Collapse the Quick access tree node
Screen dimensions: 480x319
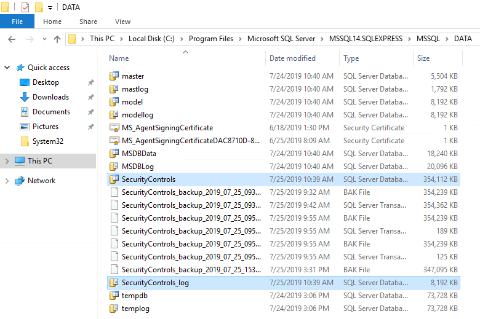coord(7,68)
